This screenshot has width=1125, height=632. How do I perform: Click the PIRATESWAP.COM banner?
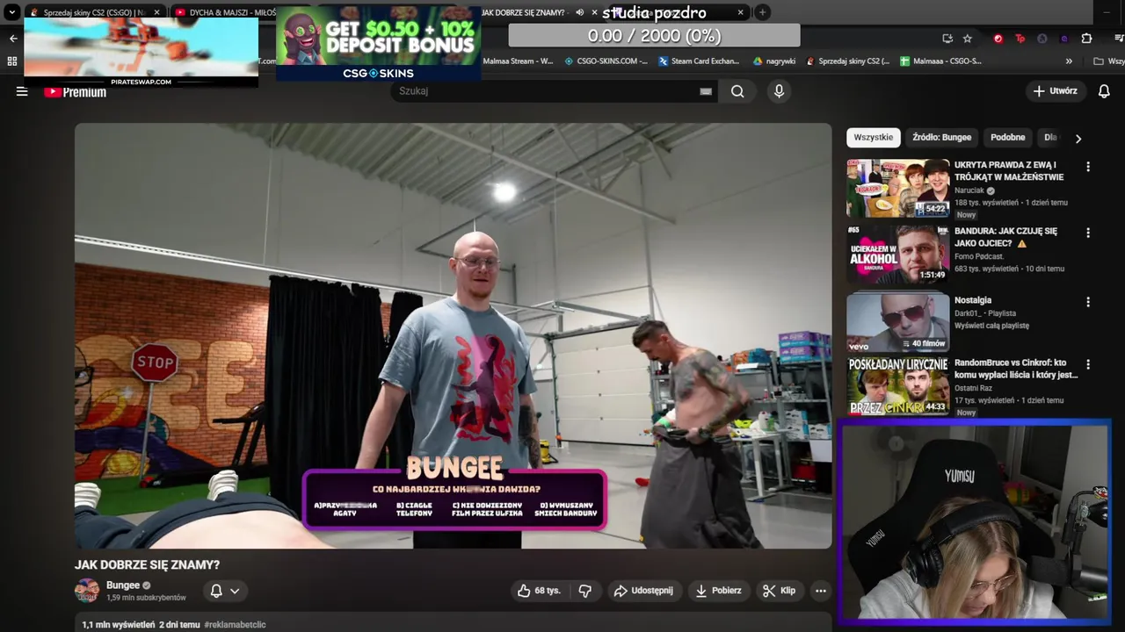click(141, 53)
